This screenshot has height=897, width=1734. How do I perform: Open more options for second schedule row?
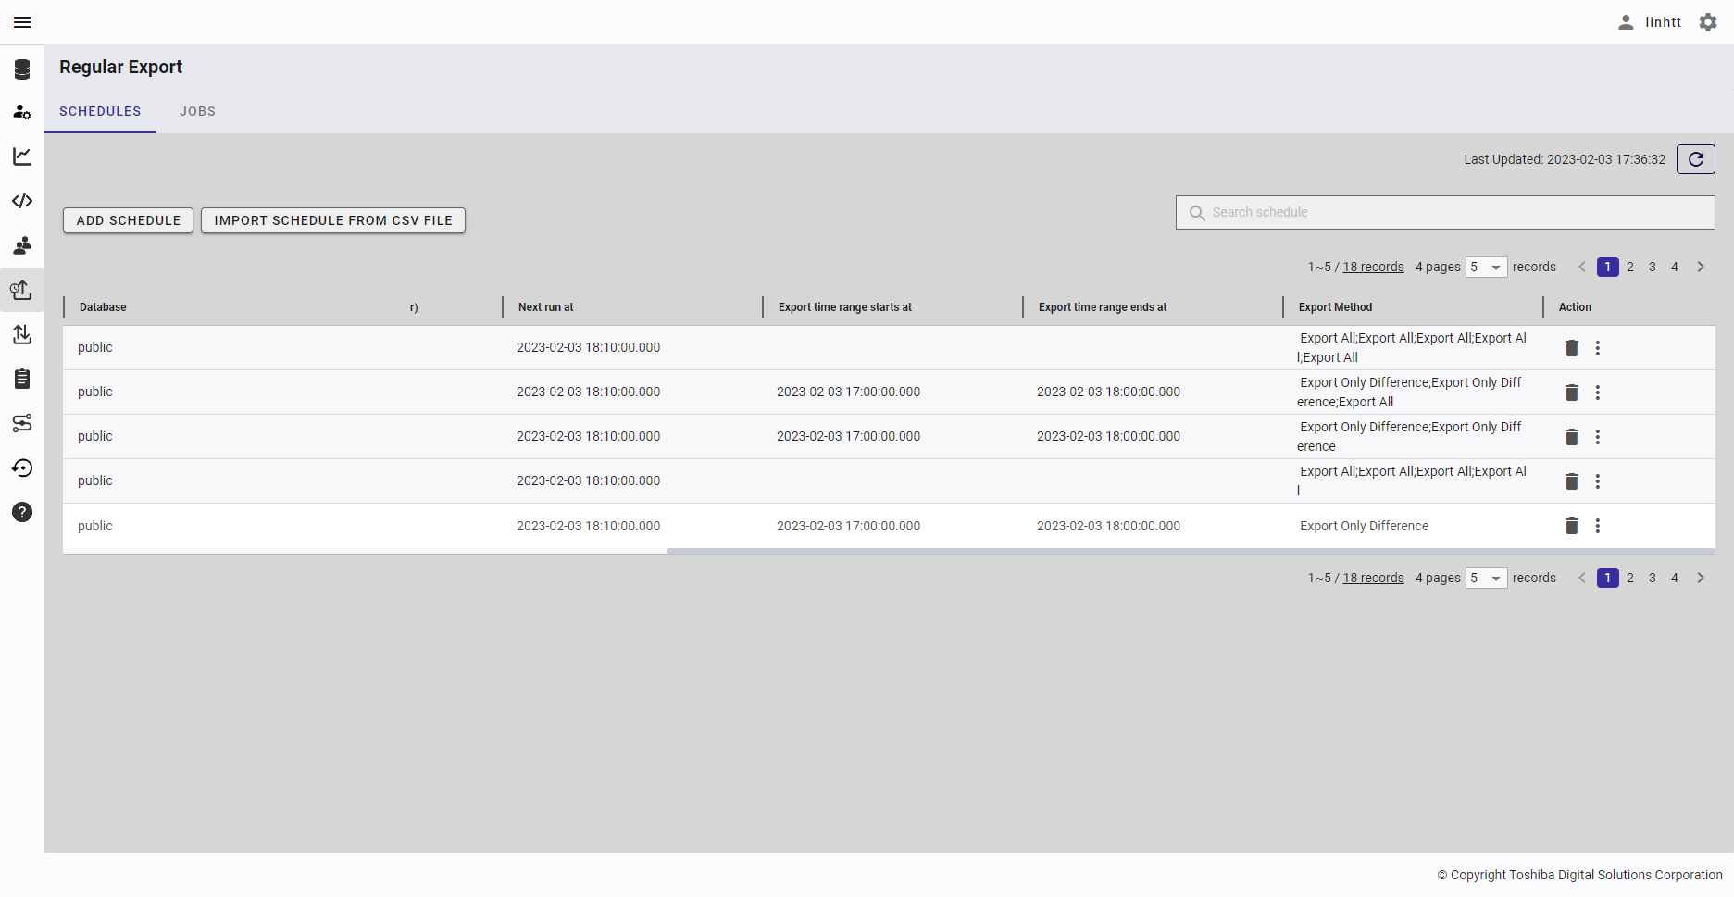point(1598,392)
